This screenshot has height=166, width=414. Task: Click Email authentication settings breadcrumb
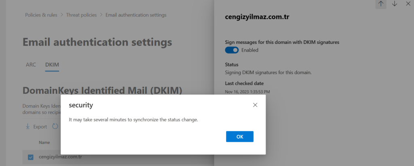(136, 15)
